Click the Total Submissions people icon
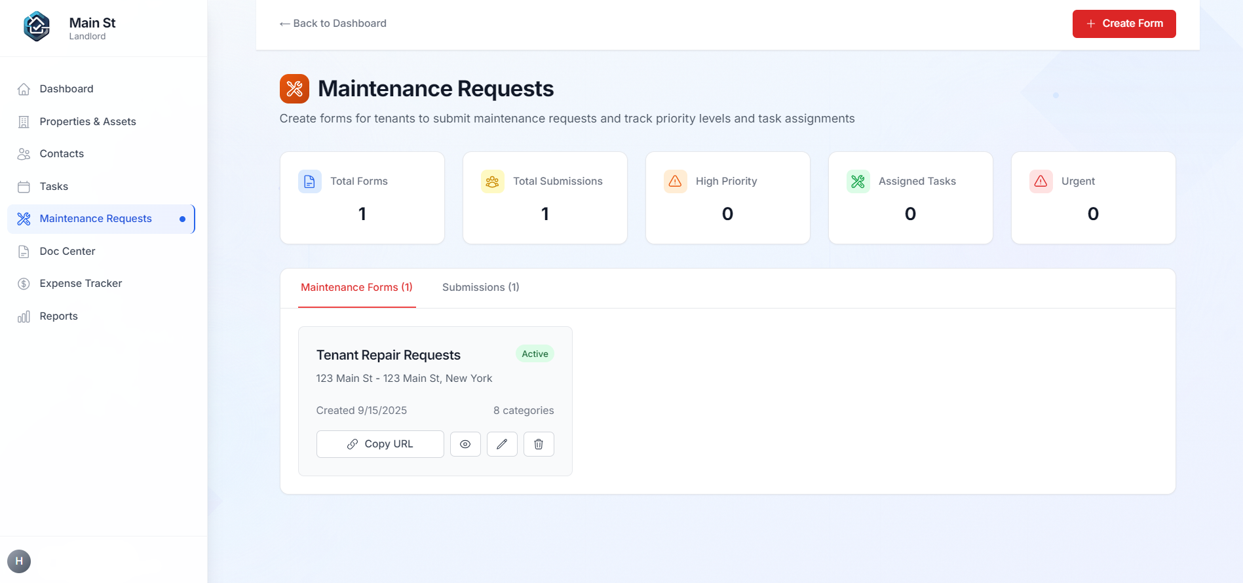The height and width of the screenshot is (583, 1243). (x=493, y=181)
